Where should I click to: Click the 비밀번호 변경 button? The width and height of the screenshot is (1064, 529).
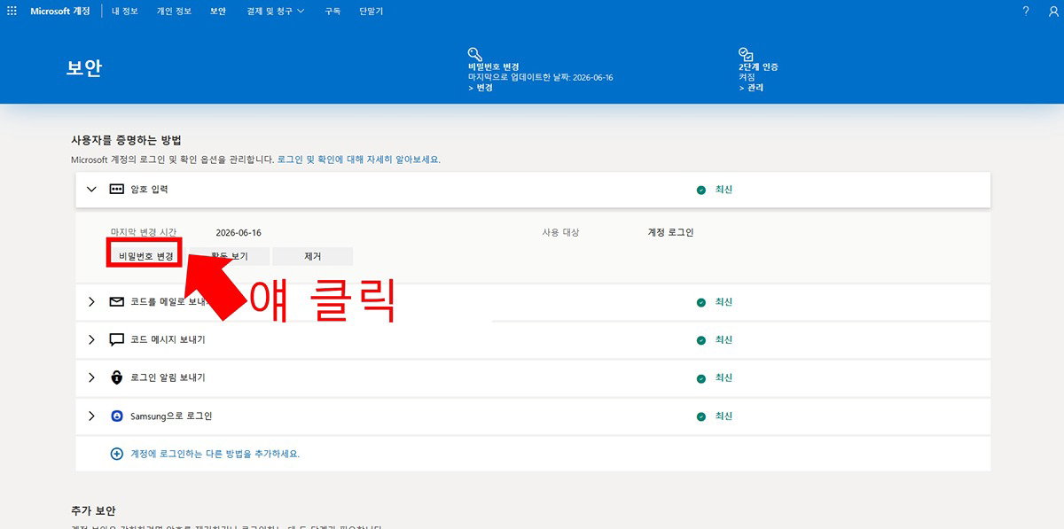click(146, 257)
